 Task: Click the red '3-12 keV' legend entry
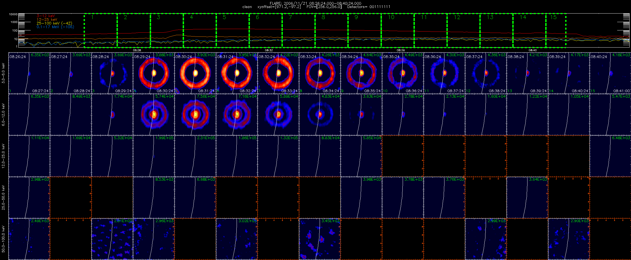pos(46,16)
